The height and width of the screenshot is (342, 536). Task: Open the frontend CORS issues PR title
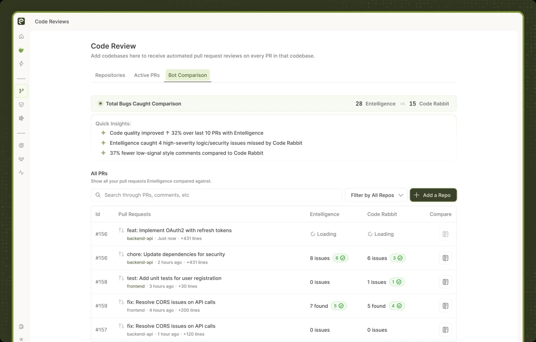tap(171, 302)
